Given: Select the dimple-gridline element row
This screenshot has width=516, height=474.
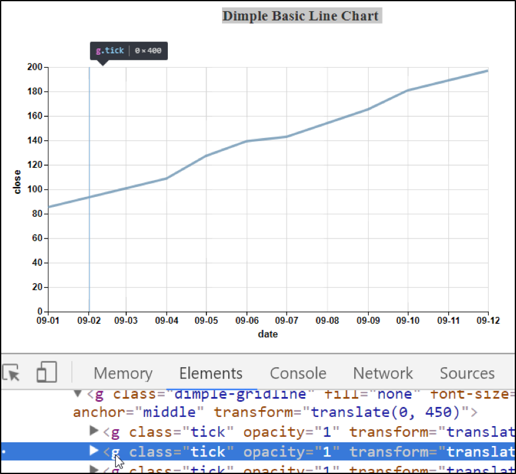Looking at the screenshot, I should (258, 403).
